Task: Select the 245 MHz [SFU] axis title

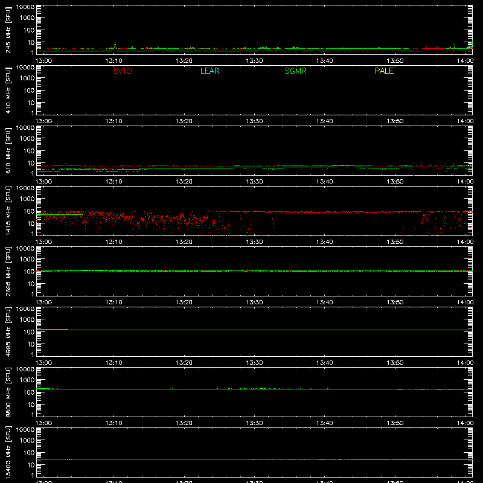Action: tap(8, 30)
